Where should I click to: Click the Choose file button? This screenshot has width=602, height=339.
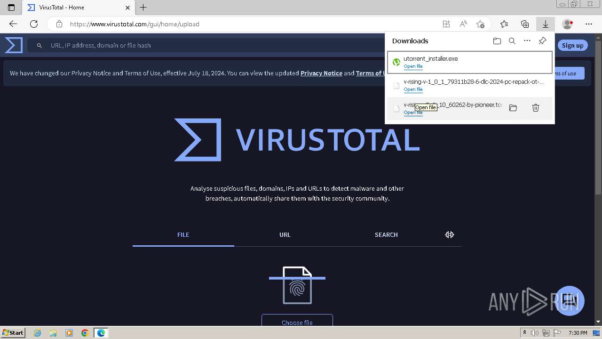click(297, 322)
